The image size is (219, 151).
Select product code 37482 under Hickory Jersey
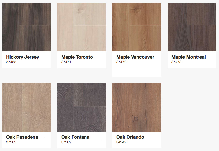11,62
